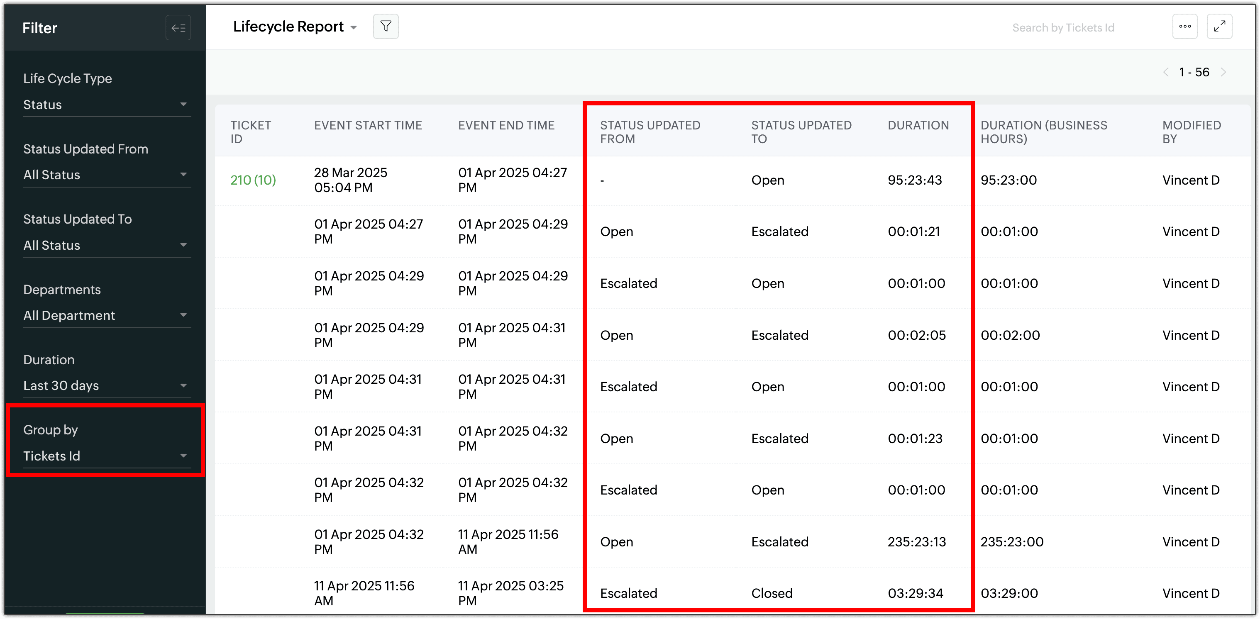Screen dimensions: 1260x619
Task: Click the expand fullscreen icon
Action: point(1219,27)
